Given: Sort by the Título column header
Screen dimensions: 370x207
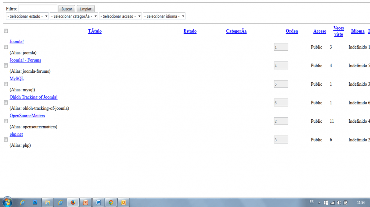Looking at the screenshot, I should point(95,31).
